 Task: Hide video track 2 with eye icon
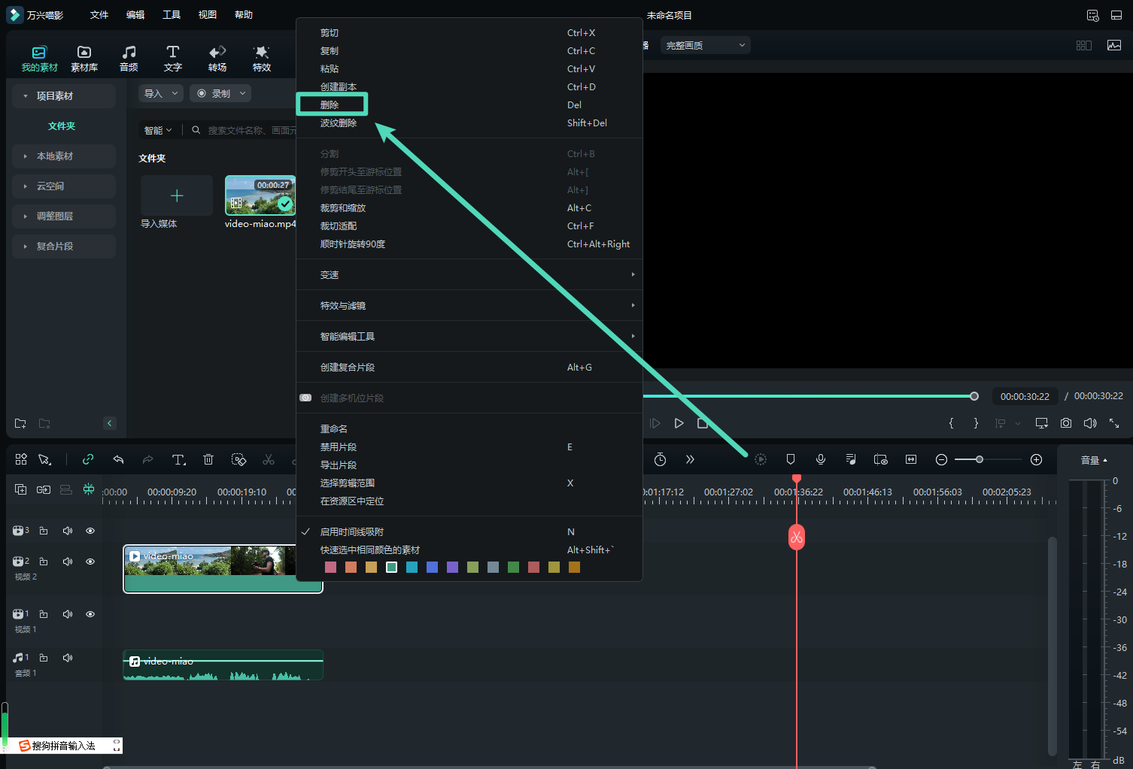(x=90, y=562)
